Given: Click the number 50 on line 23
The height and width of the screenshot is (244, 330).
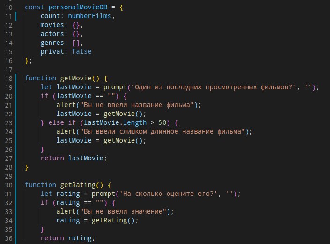Looking at the screenshot, I should (x=162, y=122).
